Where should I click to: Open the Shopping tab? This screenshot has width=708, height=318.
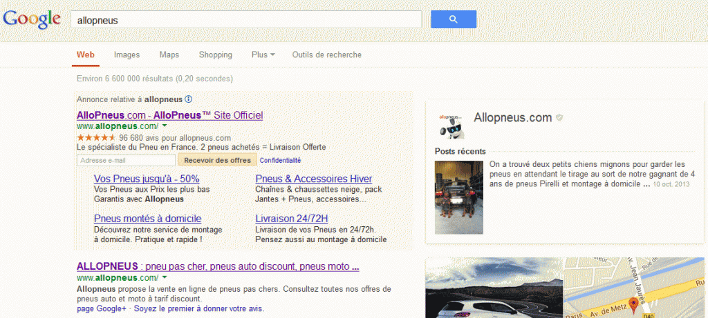pyautogui.click(x=216, y=55)
